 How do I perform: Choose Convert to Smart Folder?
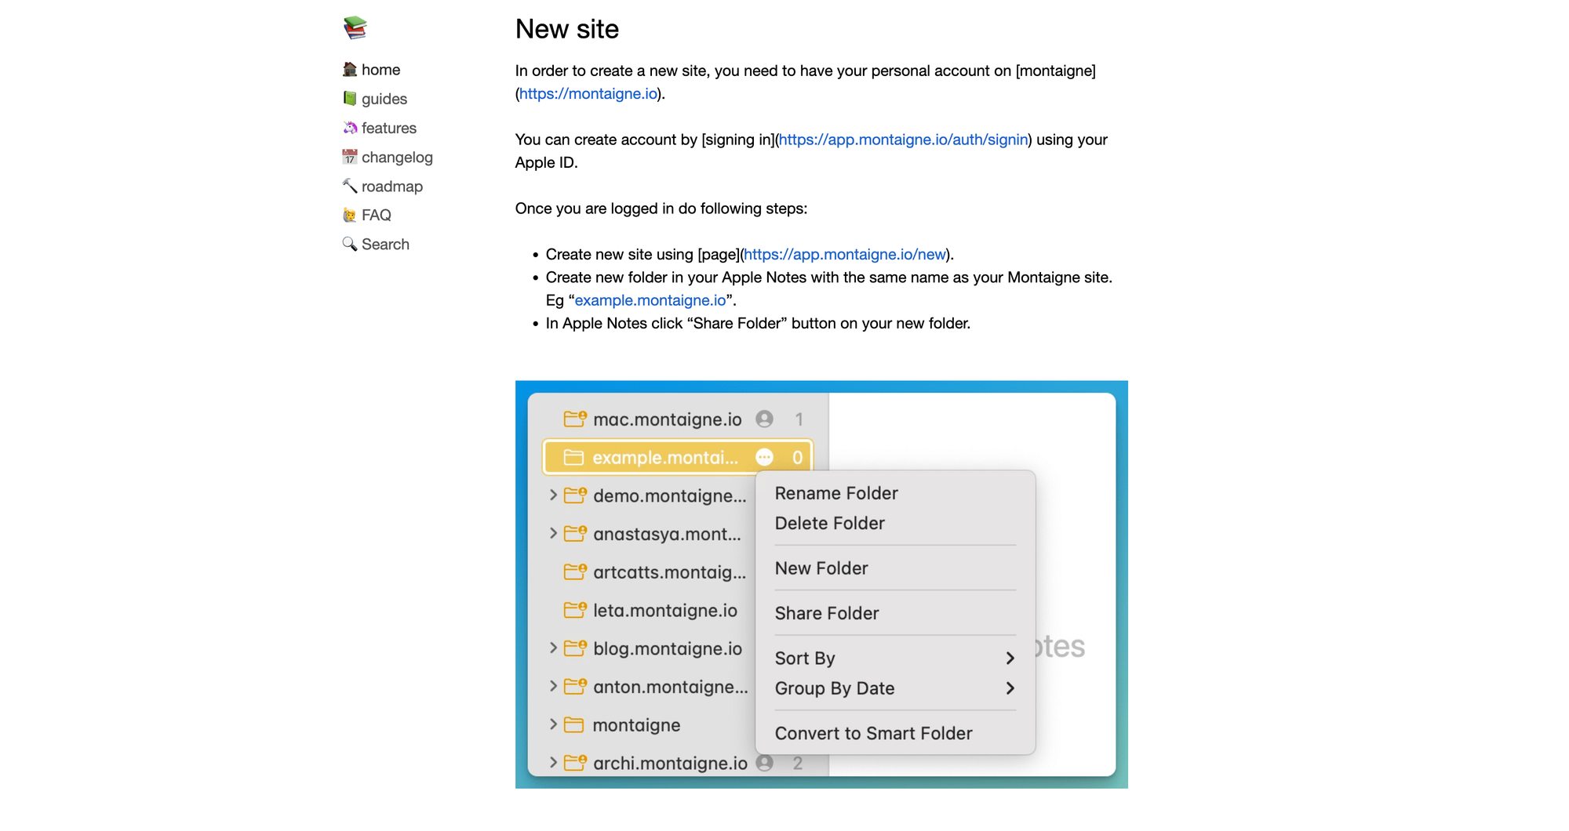pyautogui.click(x=873, y=733)
